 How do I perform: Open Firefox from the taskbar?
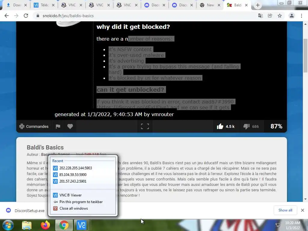[45, 225]
